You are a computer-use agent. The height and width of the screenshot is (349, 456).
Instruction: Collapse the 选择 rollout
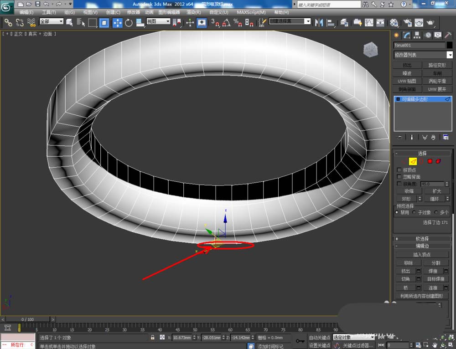[422, 153]
